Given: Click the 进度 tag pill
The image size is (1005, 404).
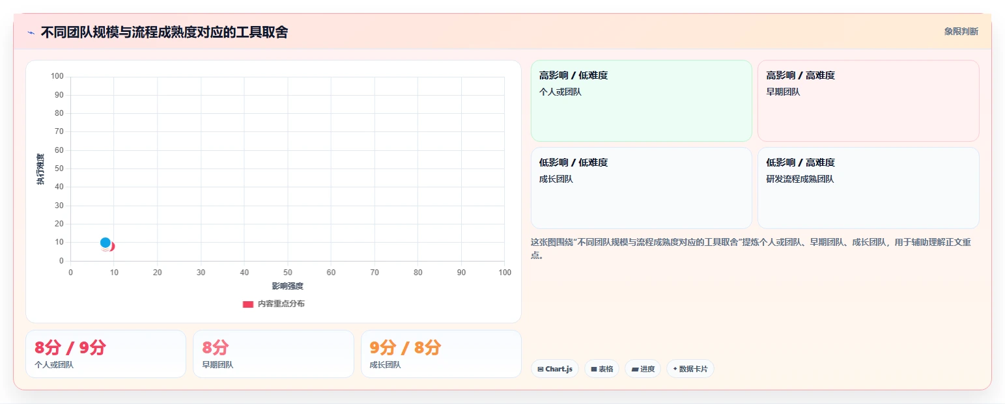Looking at the screenshot, I should (643, 369).
